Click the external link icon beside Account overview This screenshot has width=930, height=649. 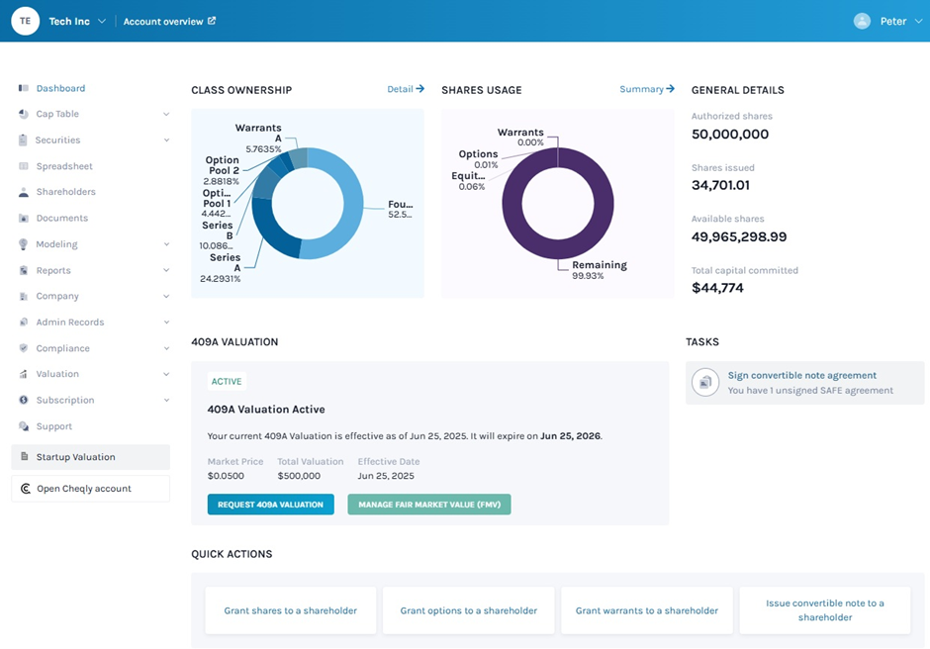[212, 21]
